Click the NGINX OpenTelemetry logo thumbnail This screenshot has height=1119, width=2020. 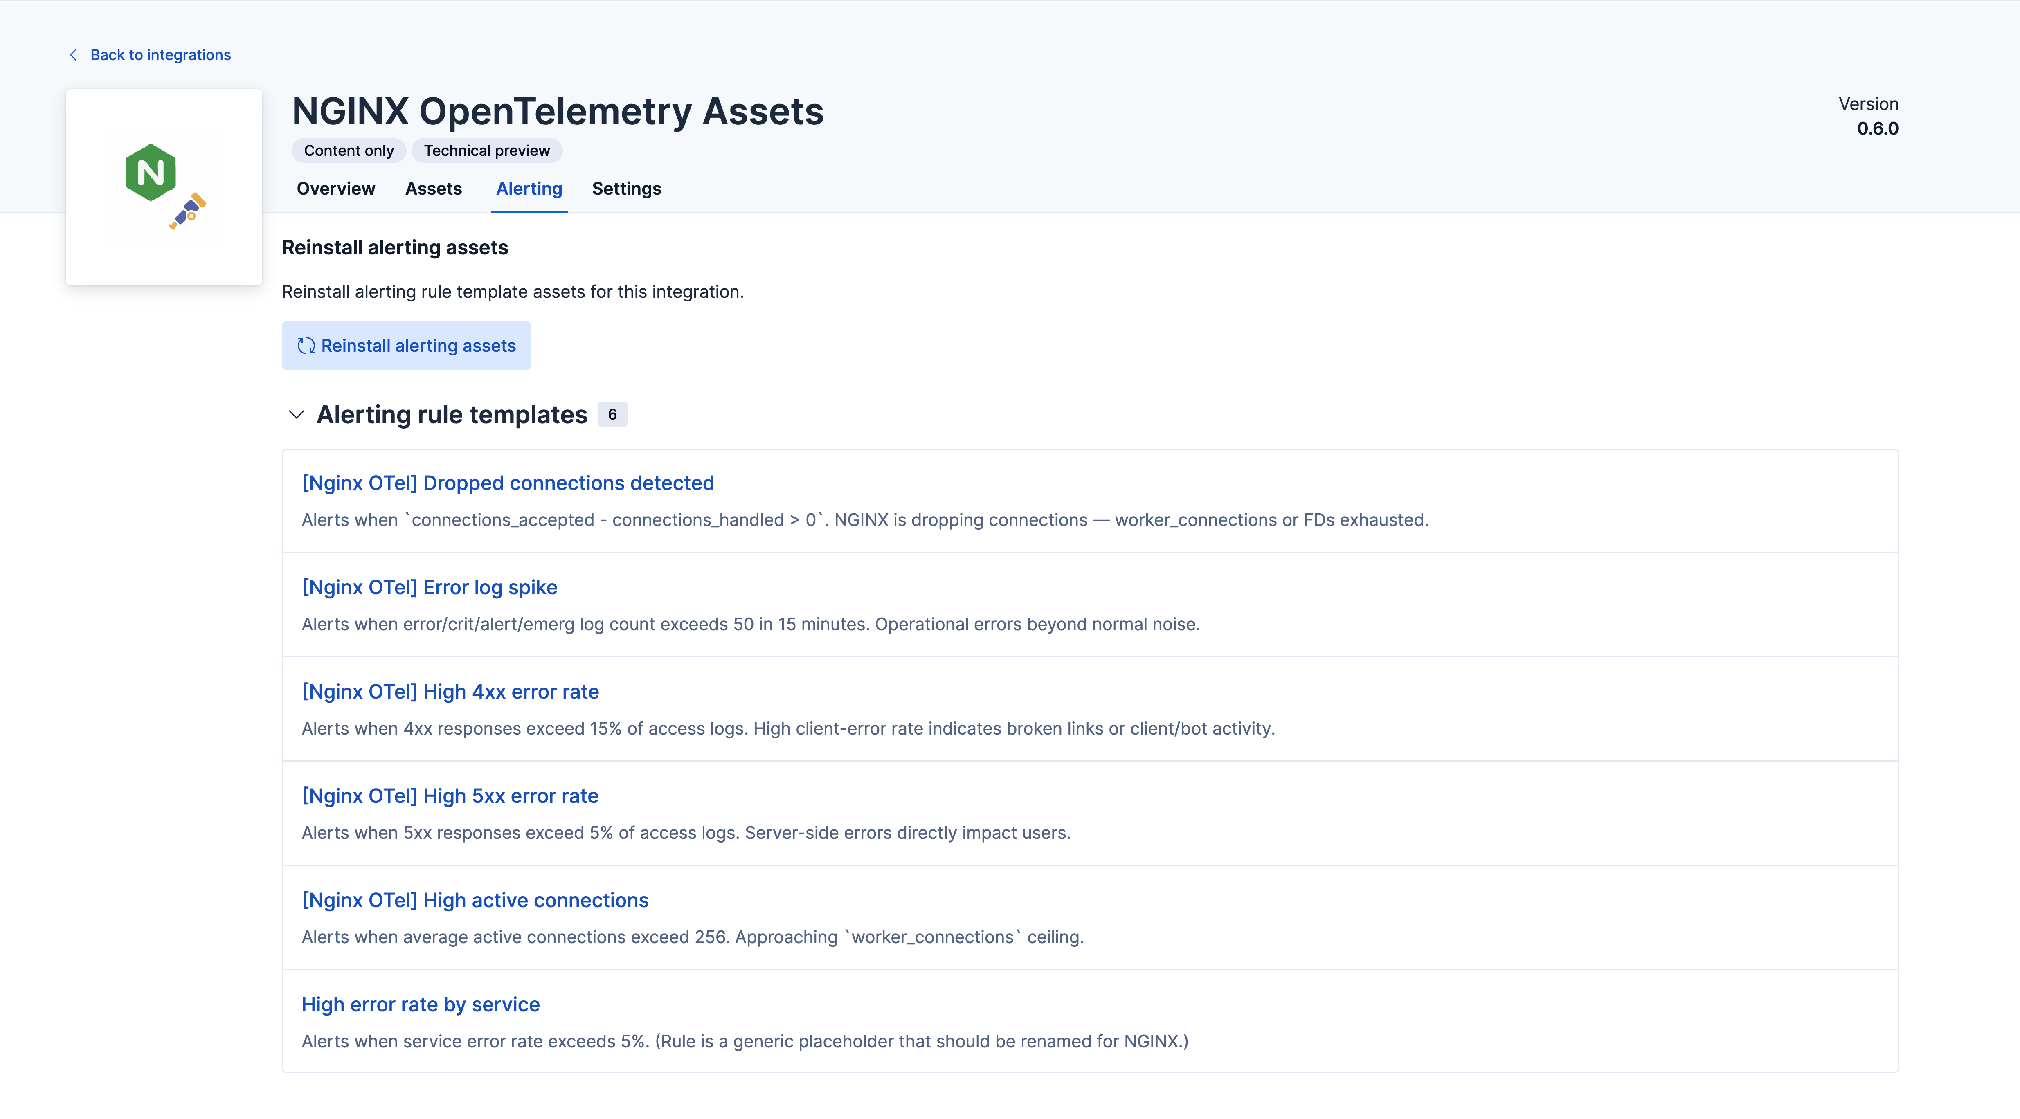point(164,186)
